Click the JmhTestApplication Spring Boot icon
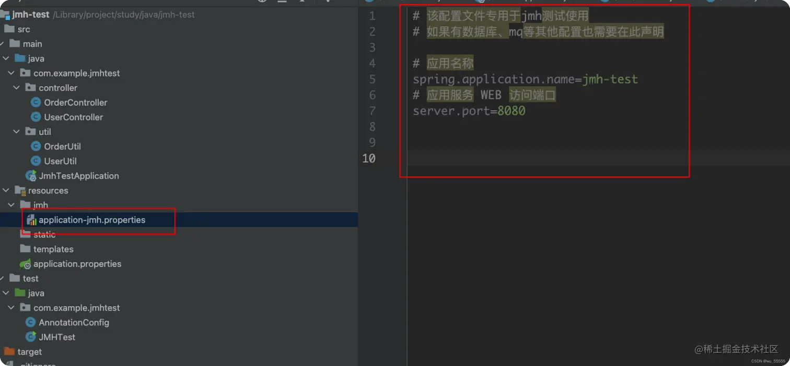 click(x=31, y=176)
